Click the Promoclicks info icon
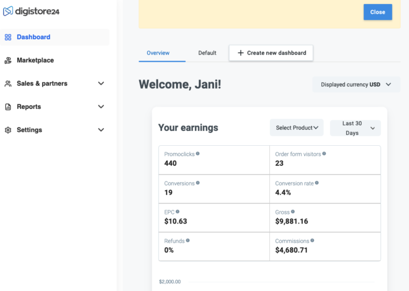Screen dimensions: 409x291 click(x=198, y=154)
